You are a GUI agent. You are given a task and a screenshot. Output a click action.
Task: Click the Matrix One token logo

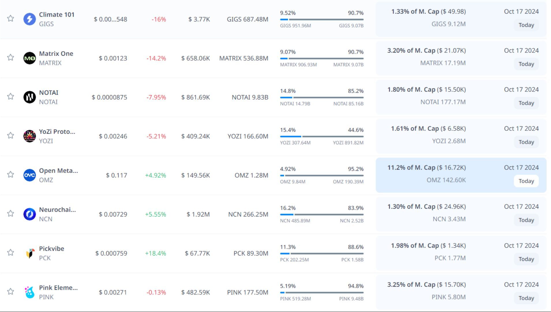click(29, 58)
